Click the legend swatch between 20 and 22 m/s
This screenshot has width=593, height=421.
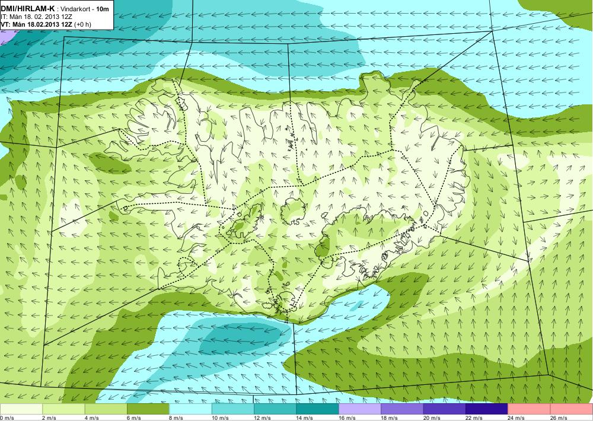click(x=445, y=409)
